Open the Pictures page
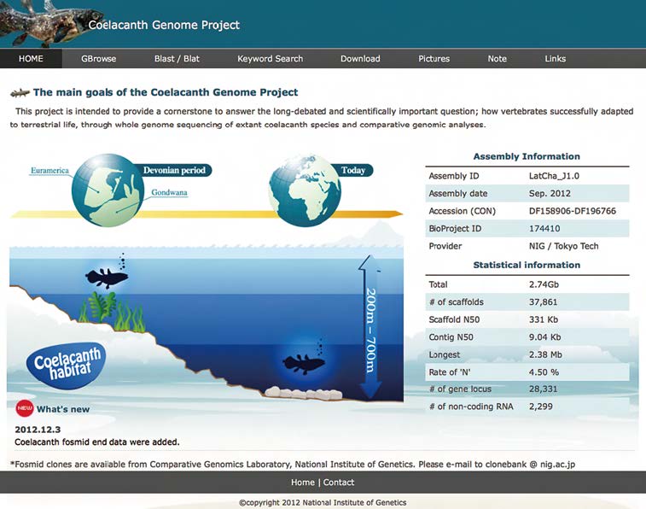Viewport: 646px width, 509px height. (434, 59)
